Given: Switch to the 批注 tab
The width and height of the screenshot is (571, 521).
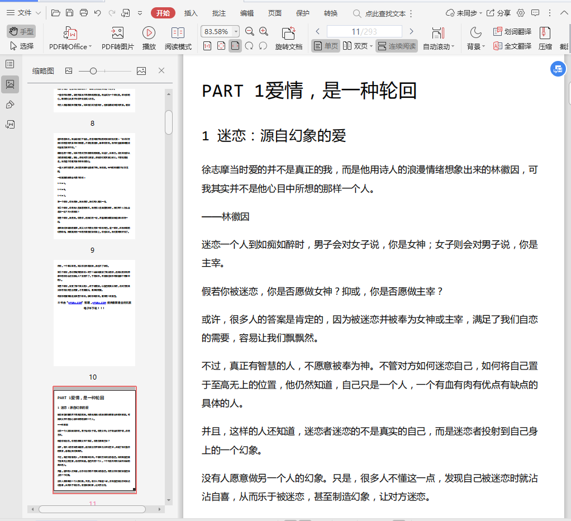Looking at the screenshot, I should coord(219,13).
